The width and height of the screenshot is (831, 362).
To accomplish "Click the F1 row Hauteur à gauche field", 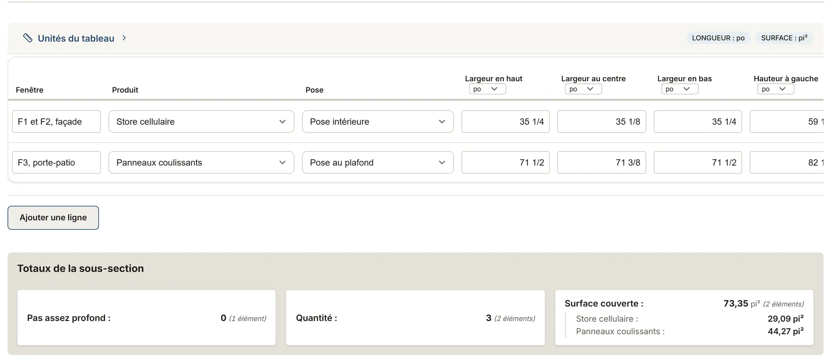I will 787,121.
